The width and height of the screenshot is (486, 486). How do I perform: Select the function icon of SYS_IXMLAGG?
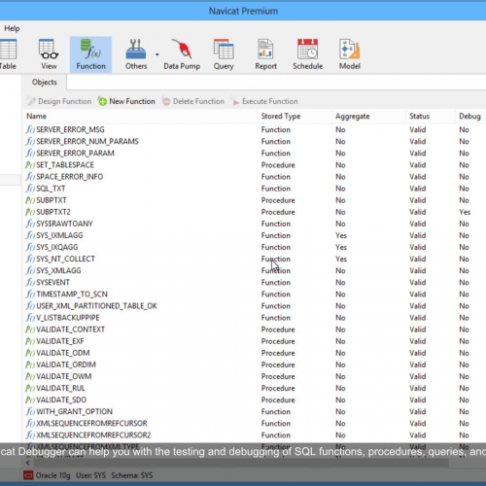pyautogui.click(x=30, y=235)
